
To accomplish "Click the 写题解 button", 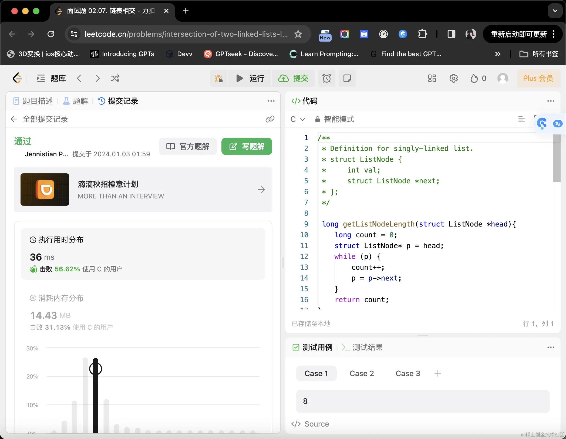I will tap(247, 146).
